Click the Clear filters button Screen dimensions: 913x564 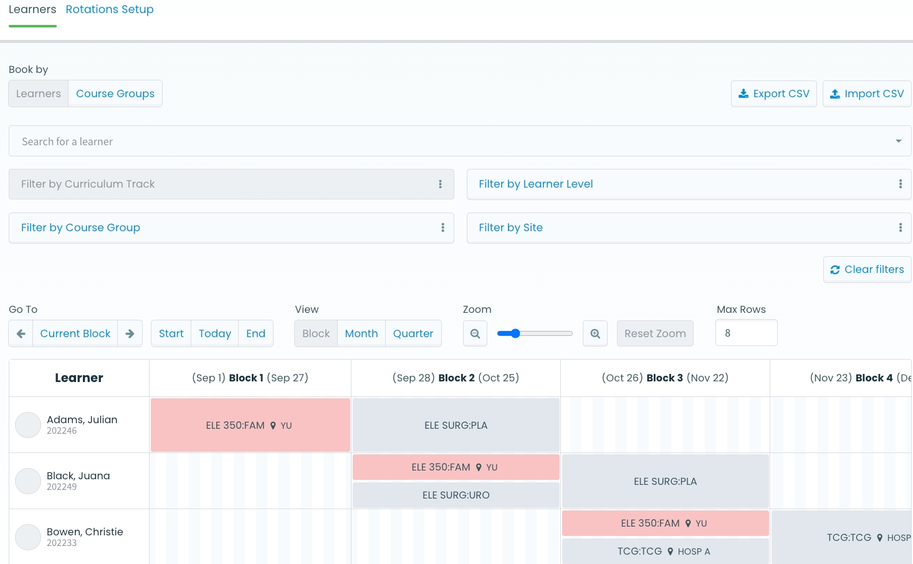(x=867, y=269)
